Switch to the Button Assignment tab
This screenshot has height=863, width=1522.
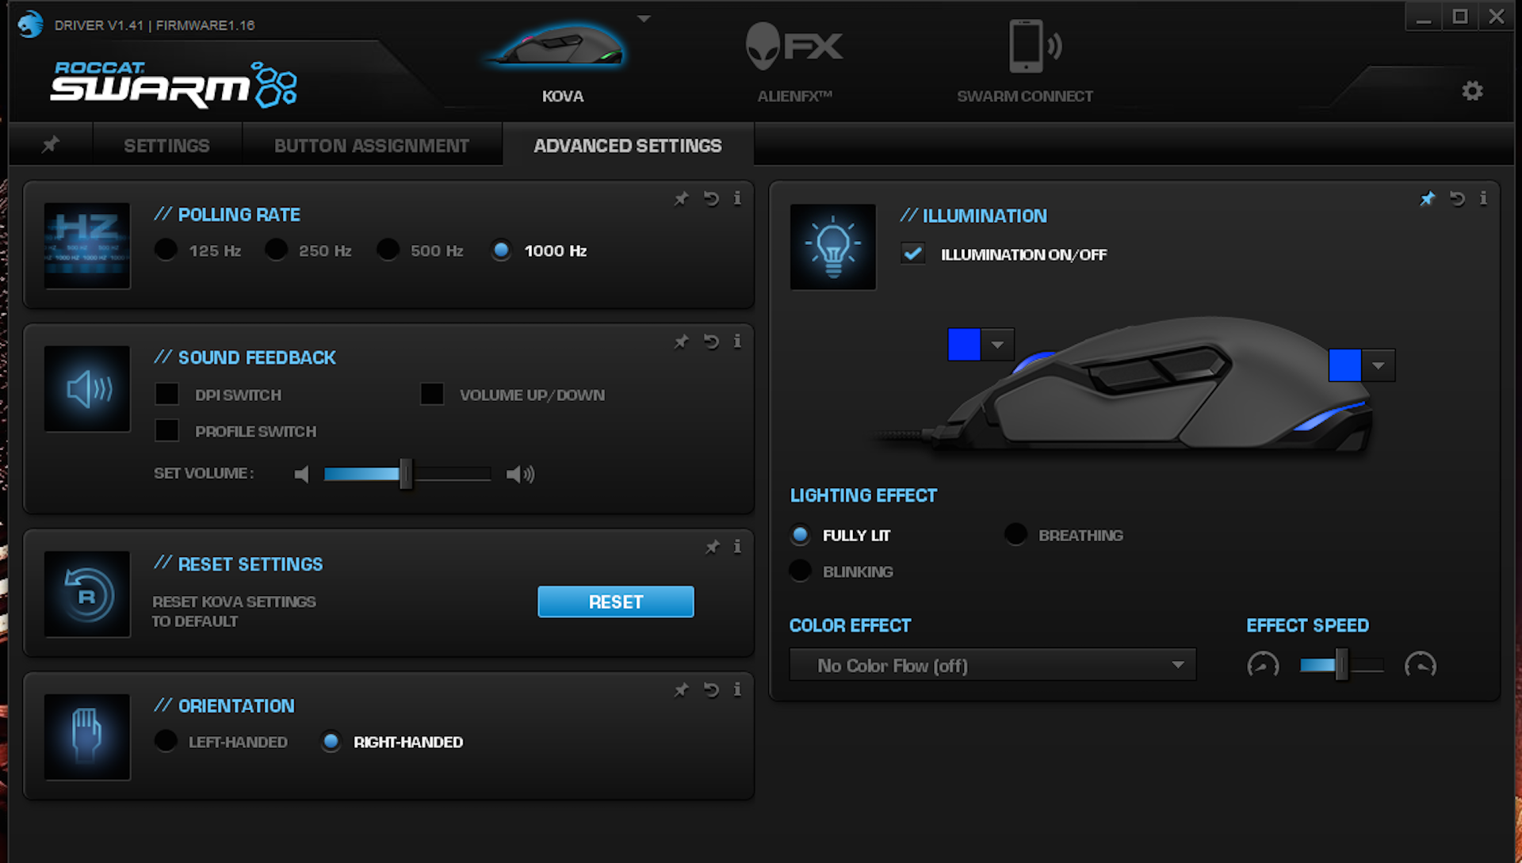372,146
